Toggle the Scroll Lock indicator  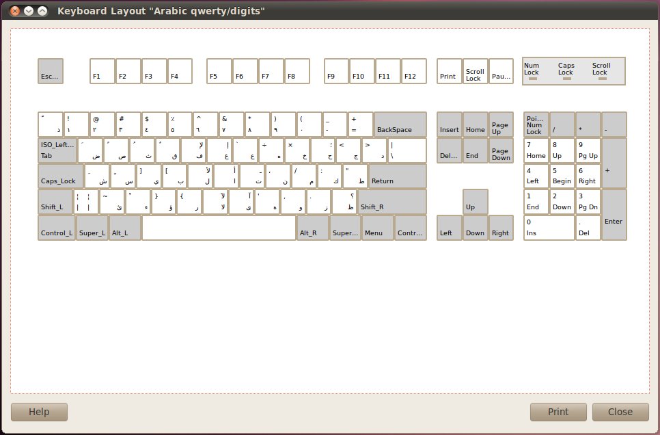tap(601, 71)
